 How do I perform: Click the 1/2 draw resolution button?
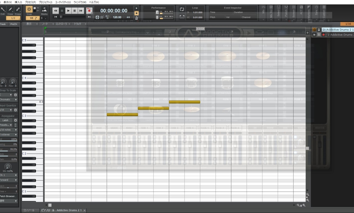(13, 18)
